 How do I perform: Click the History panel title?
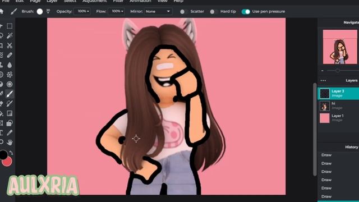pyautogui.click(x=352, y=147)
